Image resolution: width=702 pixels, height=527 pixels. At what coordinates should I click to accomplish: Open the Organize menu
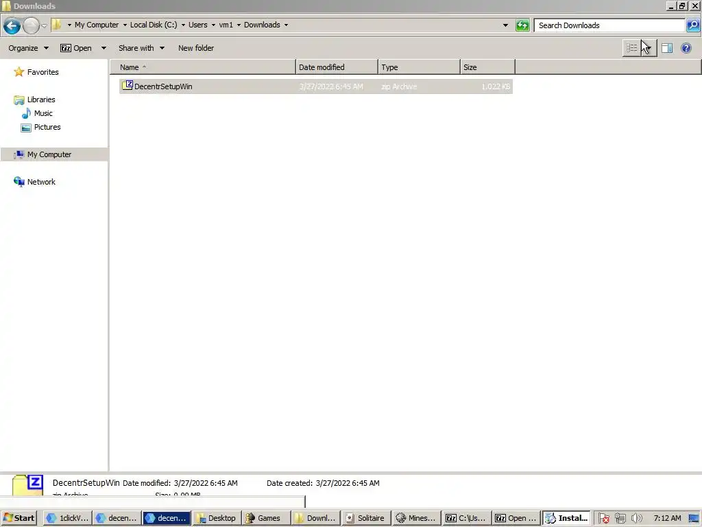(28, 48)
